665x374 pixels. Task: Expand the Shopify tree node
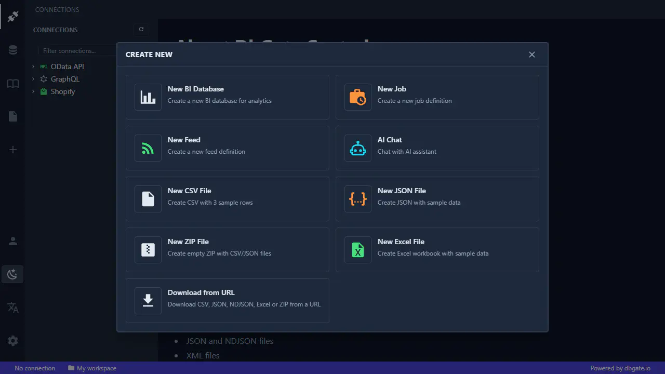tap(33, 91)
